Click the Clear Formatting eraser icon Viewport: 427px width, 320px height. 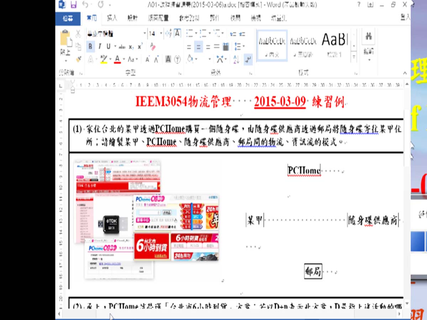pos(153,46)
